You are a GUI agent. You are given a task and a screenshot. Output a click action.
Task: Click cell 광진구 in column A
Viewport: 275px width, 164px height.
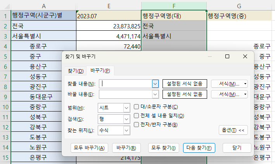coord(36,87)
